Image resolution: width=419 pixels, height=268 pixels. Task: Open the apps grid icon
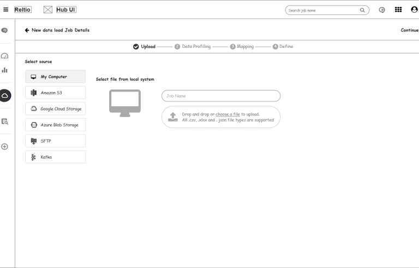[398, 10]
